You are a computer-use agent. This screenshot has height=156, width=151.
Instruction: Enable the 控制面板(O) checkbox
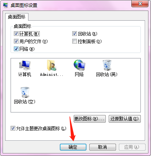pos(74,41)
